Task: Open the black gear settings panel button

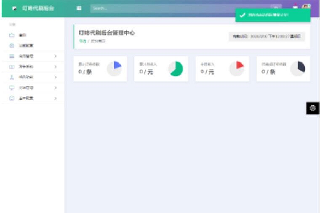Action: click(x=313, y=108)
